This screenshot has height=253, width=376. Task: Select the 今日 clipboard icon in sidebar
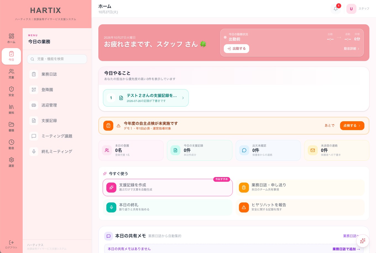[x=11, y=56]
